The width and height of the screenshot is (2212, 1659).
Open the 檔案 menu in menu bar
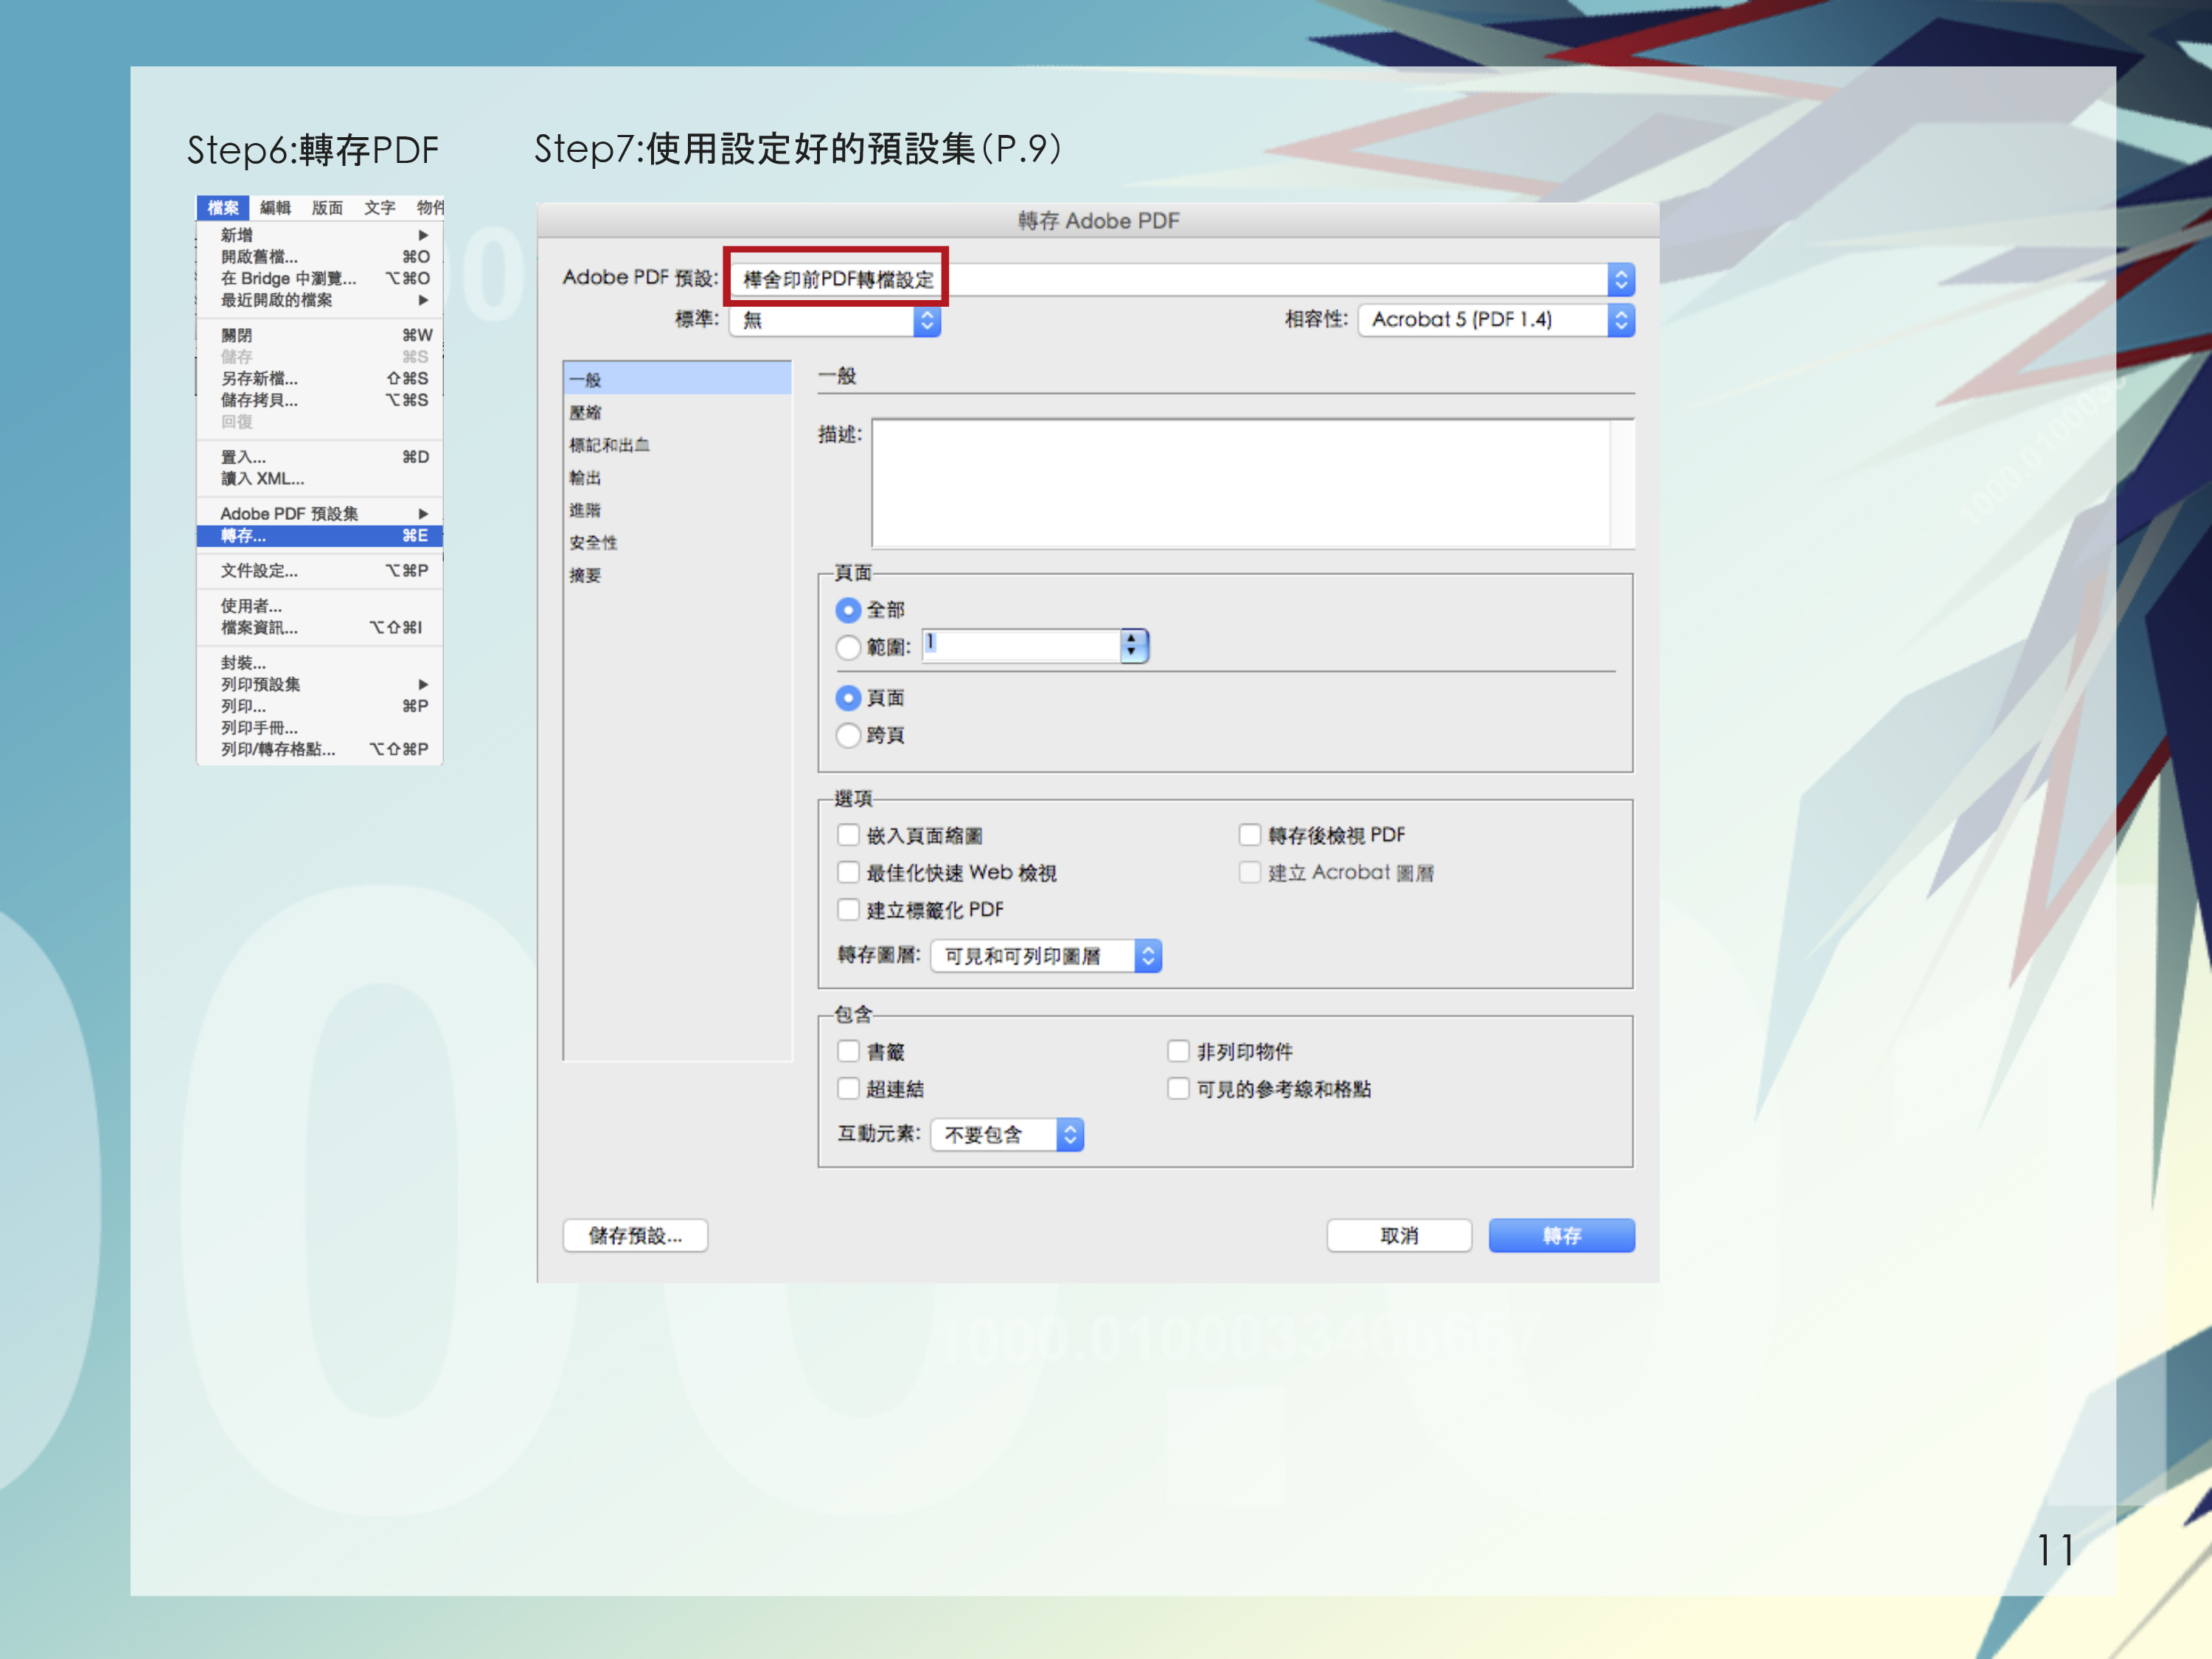(222, 208)
